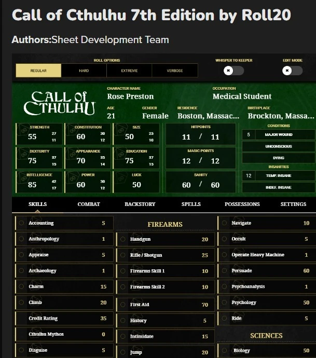316x358 pixels.
Task: Click current Sanity value
Action: pos(186,185)
